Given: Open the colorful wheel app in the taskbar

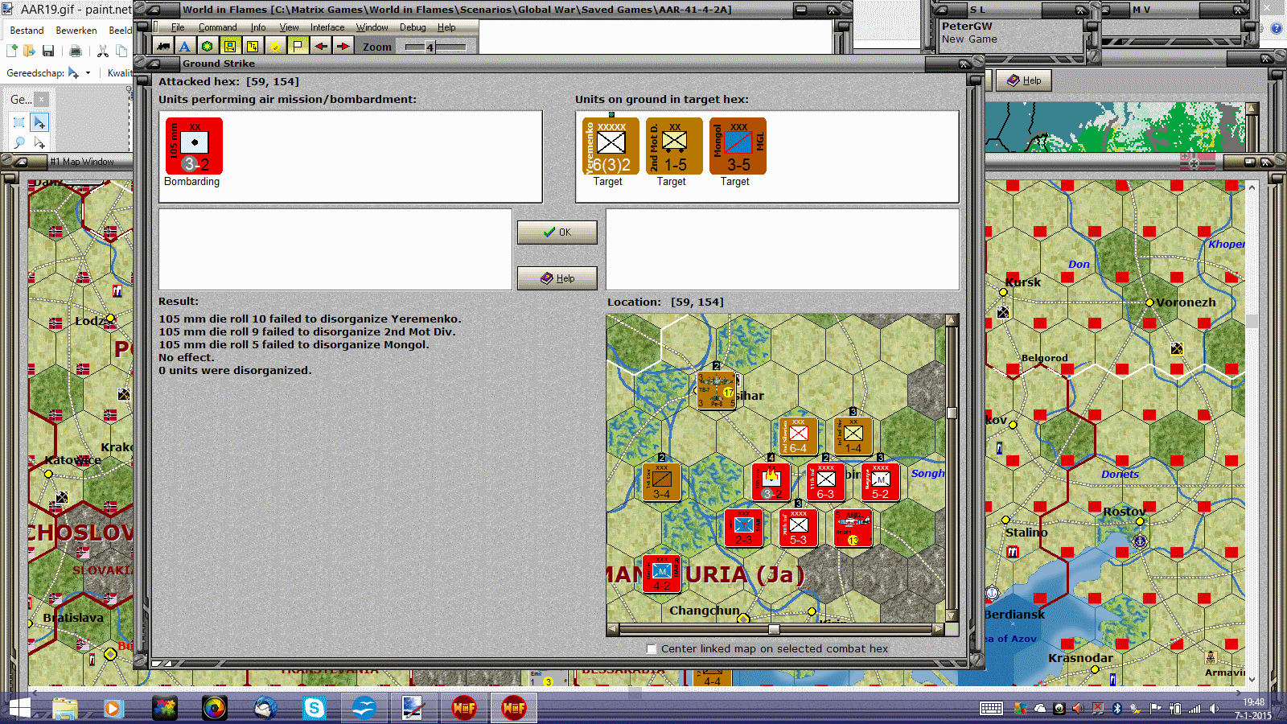Looking at the screenshot, I should pos(214,708).
